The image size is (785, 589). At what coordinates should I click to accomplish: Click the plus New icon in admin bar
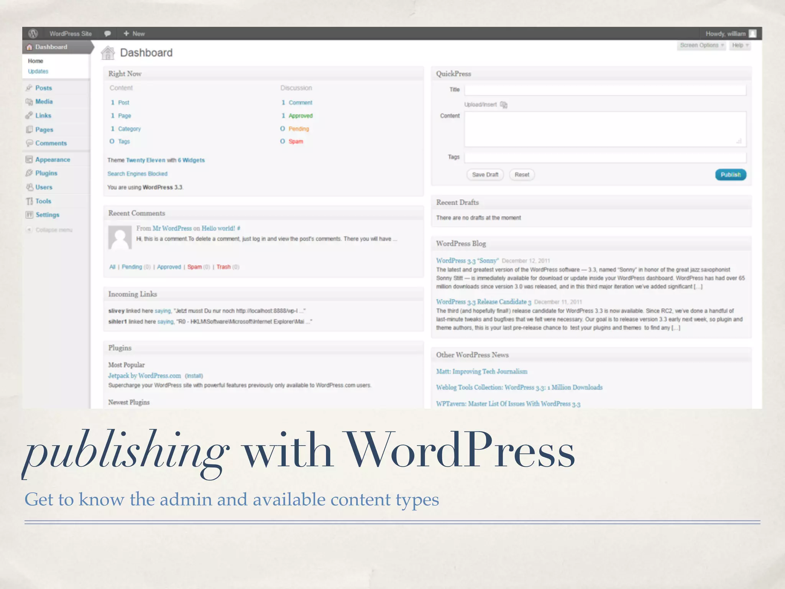tap(126, 33)
